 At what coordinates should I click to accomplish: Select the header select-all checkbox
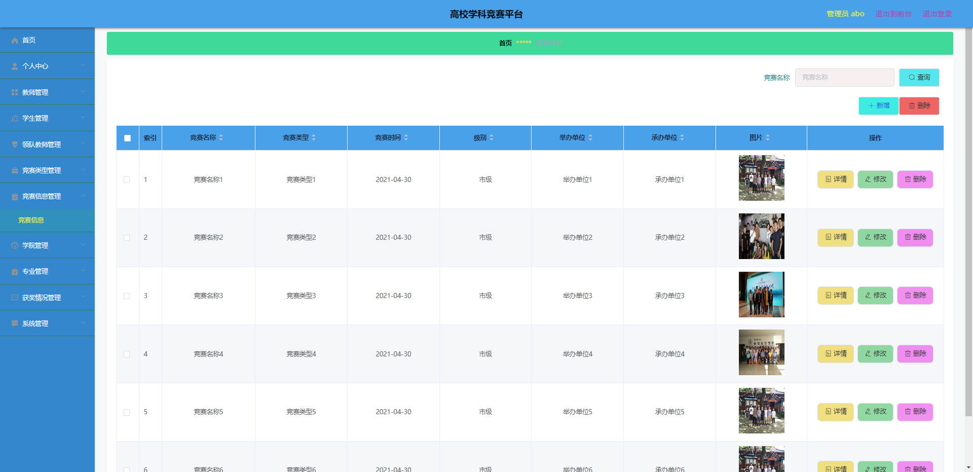click(x=127, y=138)
